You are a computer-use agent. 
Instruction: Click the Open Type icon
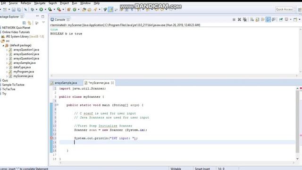pos(84,9)
